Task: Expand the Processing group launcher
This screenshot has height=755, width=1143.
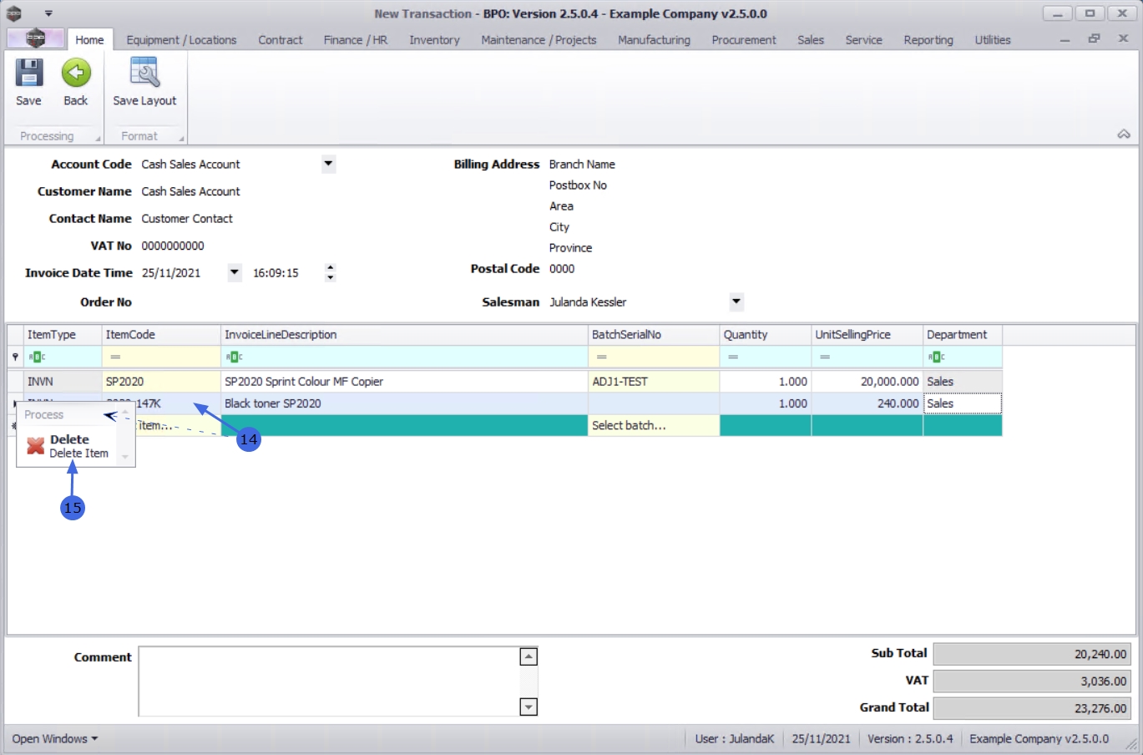Action: pos(98,139)
